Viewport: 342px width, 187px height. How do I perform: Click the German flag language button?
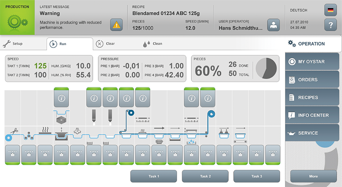pyautogui.click(x=330, y=10)
